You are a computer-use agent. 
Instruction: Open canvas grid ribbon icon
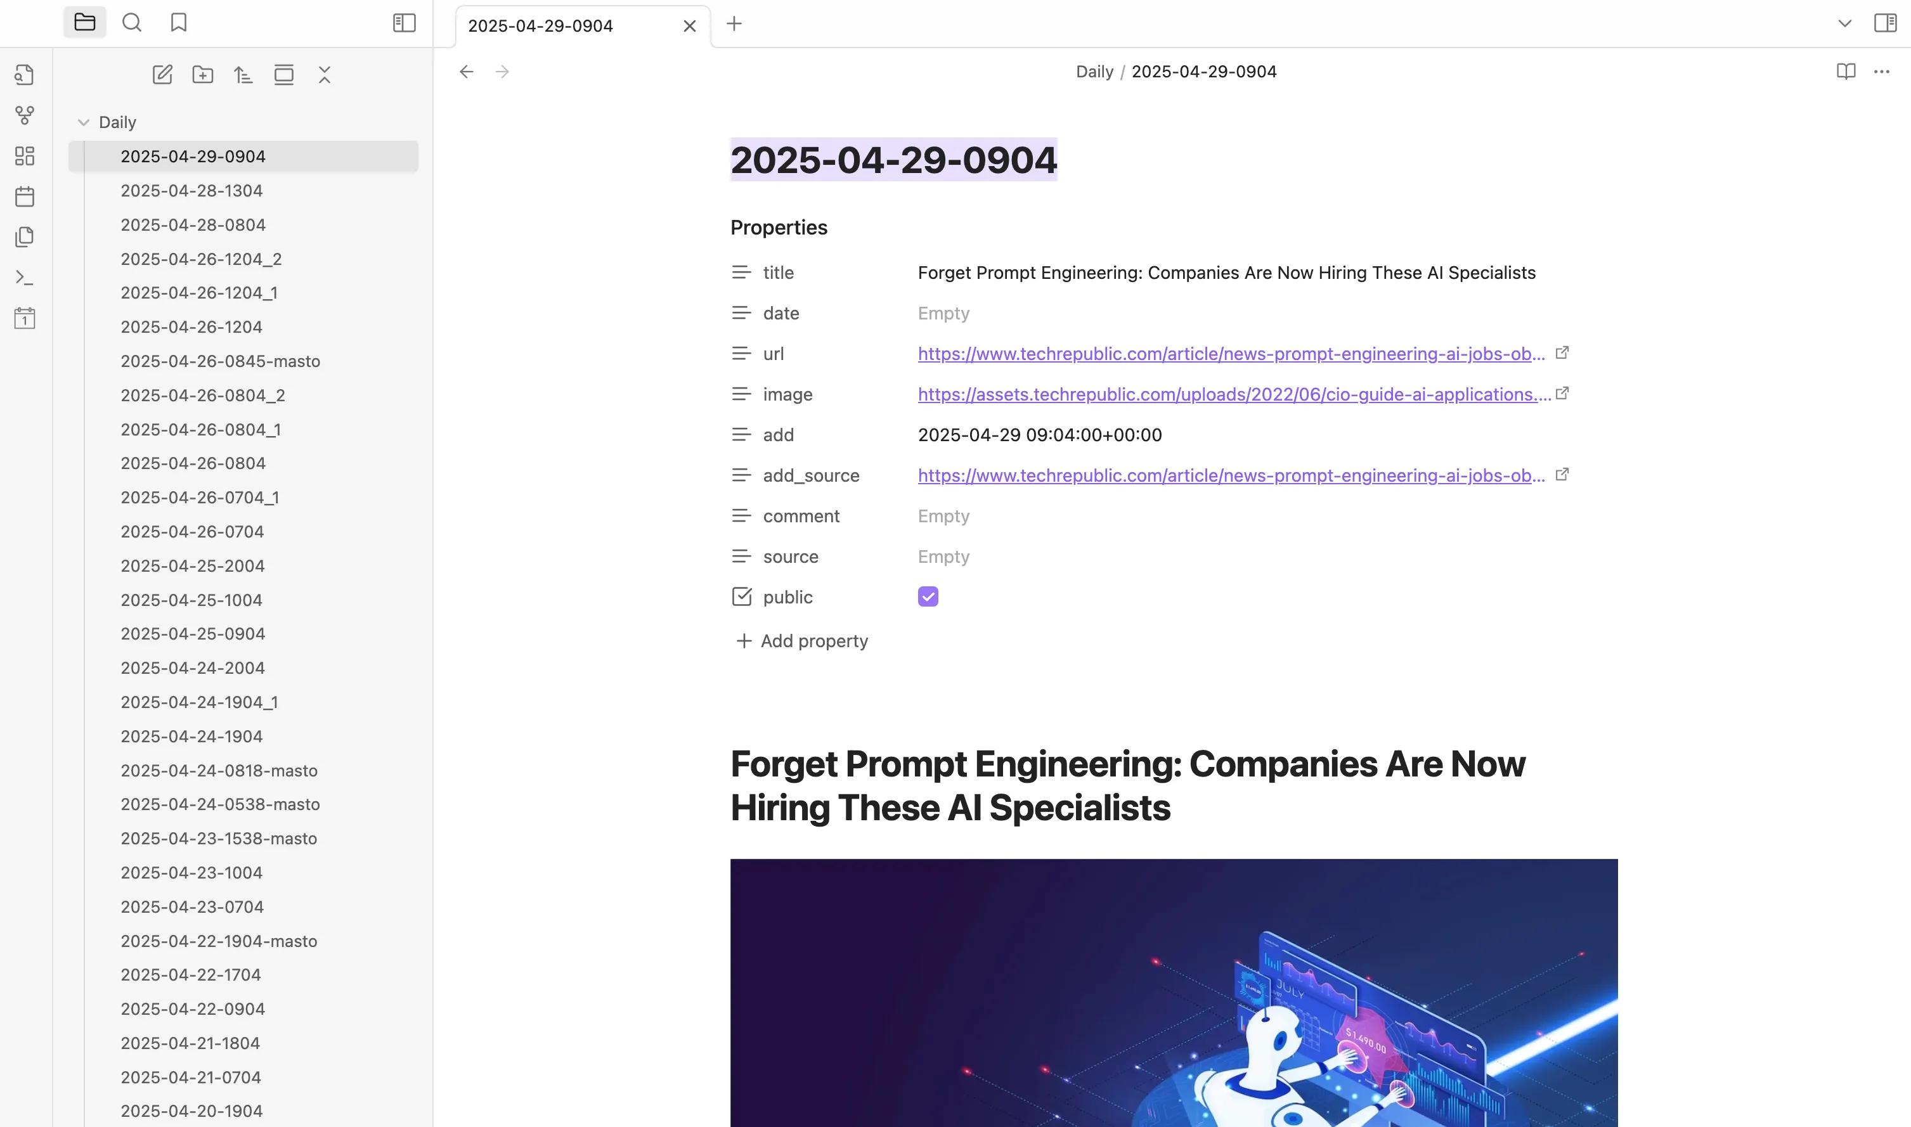click(24, 156)
